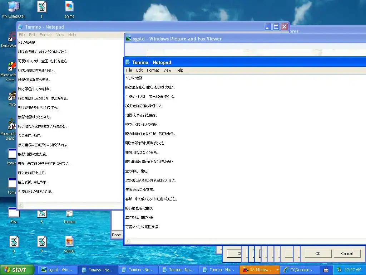This screenshot has width=366, height=275.
Task: Open the Microsoft C++ shortcut icon
Action: click(x=9, y=71)
